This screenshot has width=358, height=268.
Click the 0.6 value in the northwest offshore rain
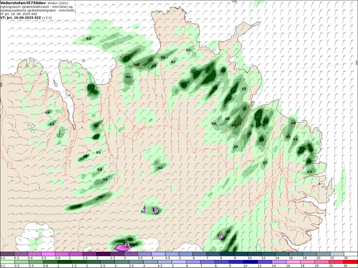click(x=89, y=39)
